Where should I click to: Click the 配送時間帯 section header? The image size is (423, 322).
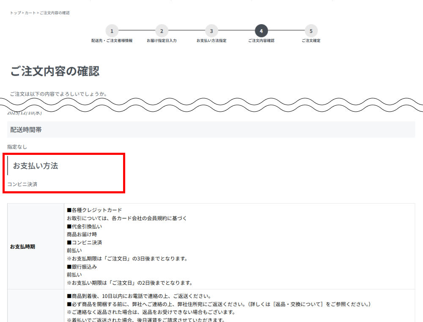[x=211, y=129]
